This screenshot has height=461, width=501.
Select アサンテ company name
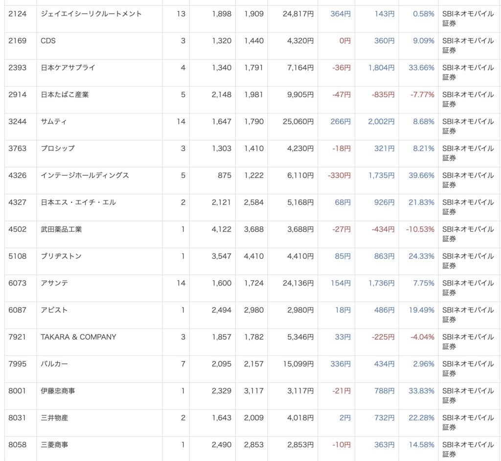coord(54,283)
